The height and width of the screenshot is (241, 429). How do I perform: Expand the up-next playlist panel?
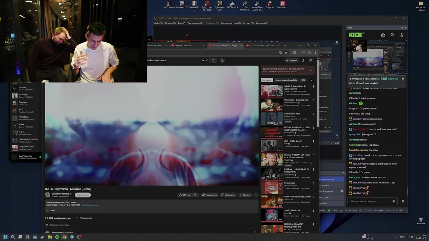311,70
